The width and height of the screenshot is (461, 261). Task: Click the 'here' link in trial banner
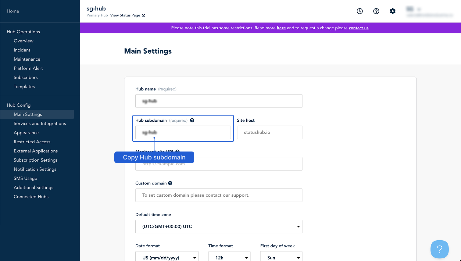pyautogui.click(x=281, y=28)
